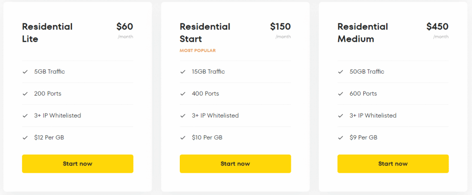This screenshot has width=472, height=195.
Task: Click the checkmark next to 200 Ports
Action: tap(25, 94)
